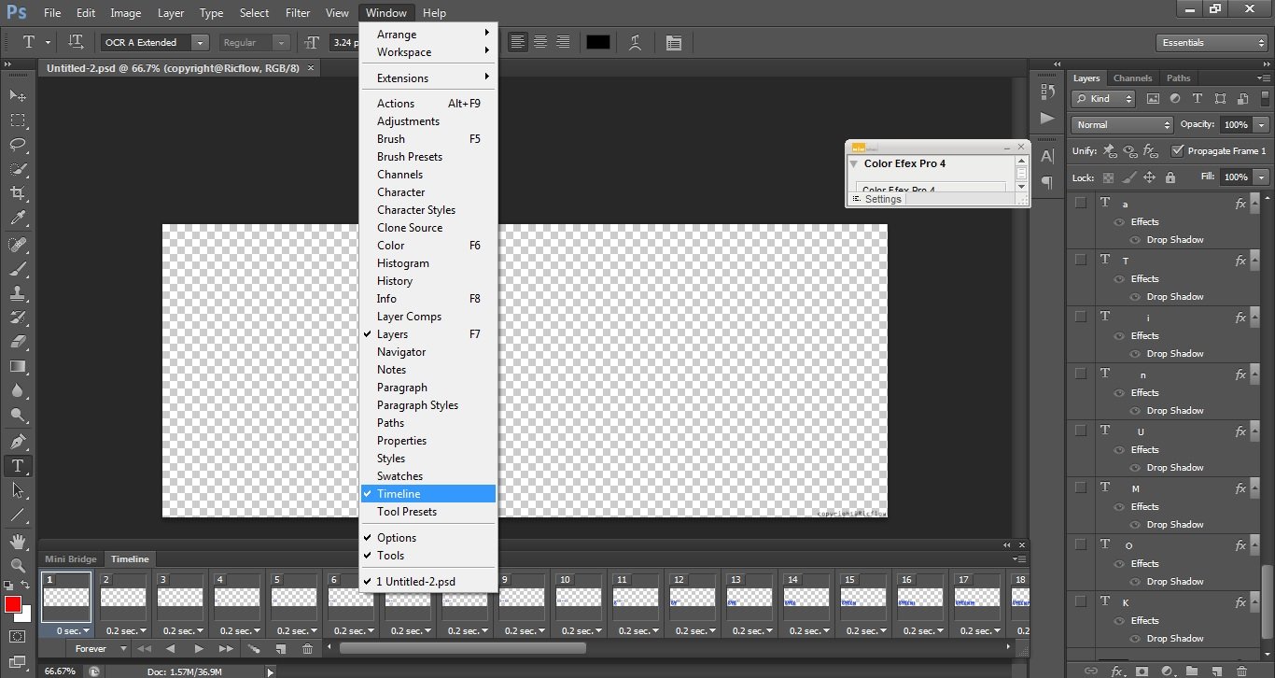This screenshot has width=1275, height=678.
Task: Click the text color swatch in options bar
Action: tap(597, 42)
